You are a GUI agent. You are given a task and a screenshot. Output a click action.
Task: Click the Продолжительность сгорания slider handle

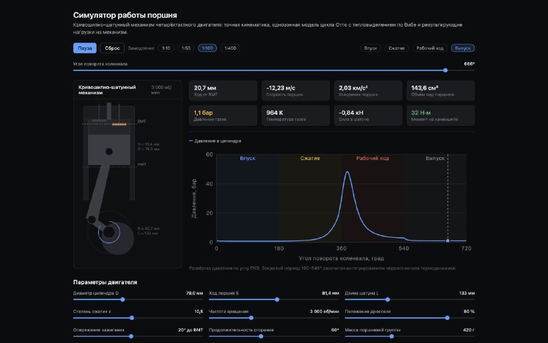point(261,336)
